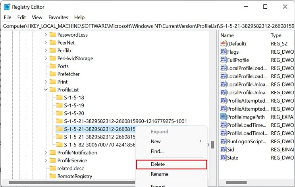Open the Edit menu
This screenshot has width=295, height=187.
tap(21, 18)
